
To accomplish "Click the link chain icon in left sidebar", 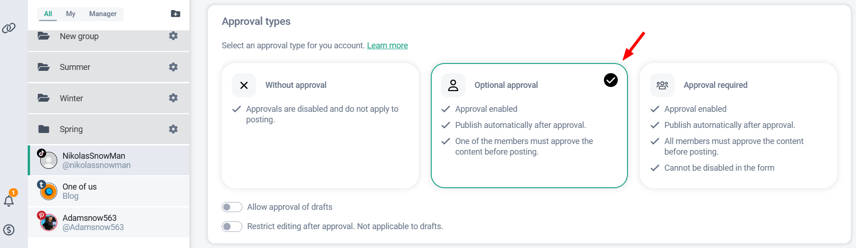I will [x=9, y=28].
